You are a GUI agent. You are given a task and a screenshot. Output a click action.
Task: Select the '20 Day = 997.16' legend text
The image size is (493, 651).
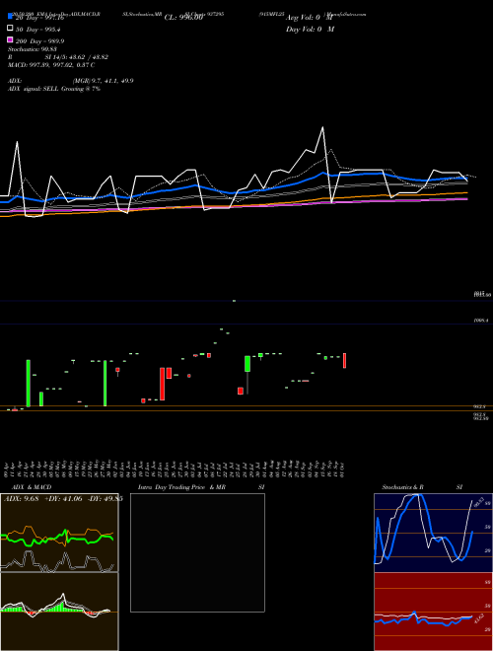(x=39, y=18)
